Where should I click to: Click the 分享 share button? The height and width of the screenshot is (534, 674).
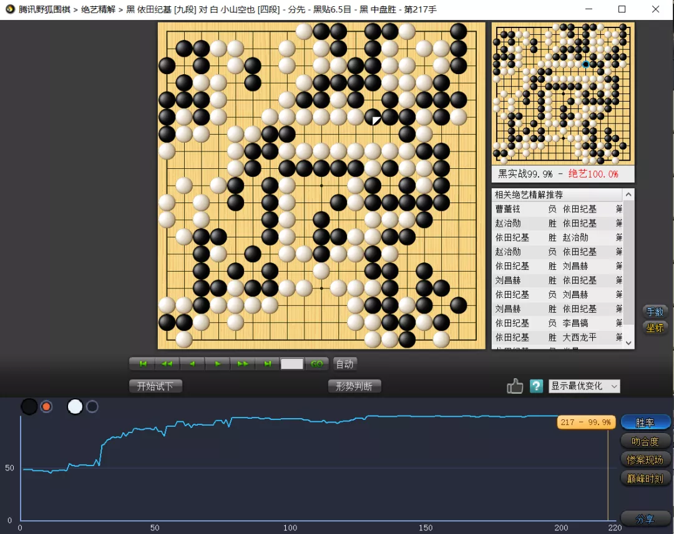(x=645, y=518)
